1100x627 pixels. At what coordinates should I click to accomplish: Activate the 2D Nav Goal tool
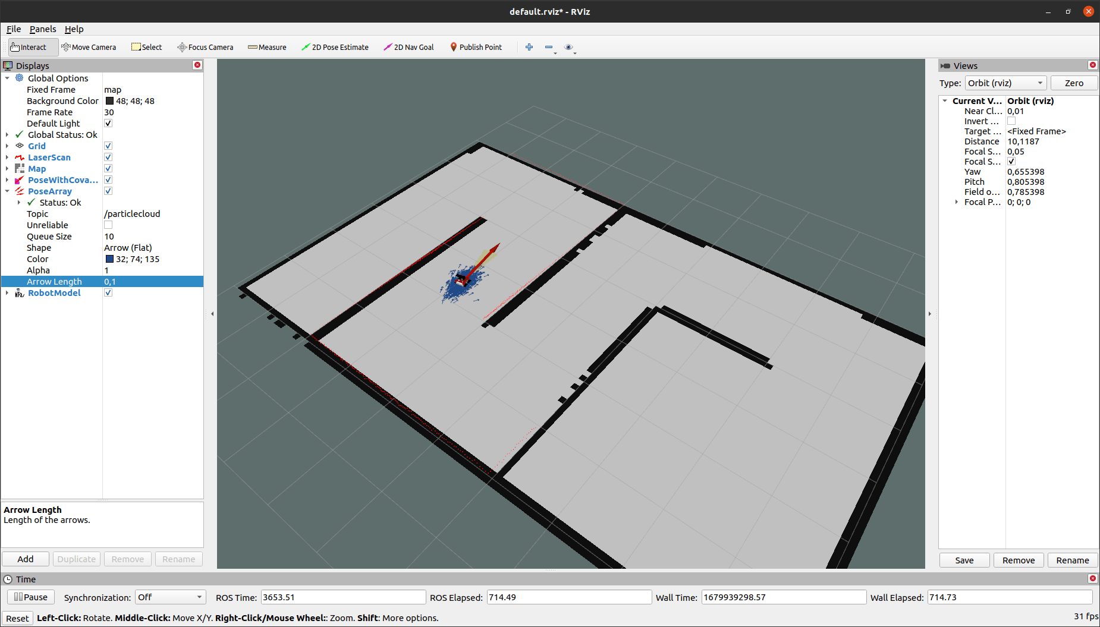[x=408, y=47]
